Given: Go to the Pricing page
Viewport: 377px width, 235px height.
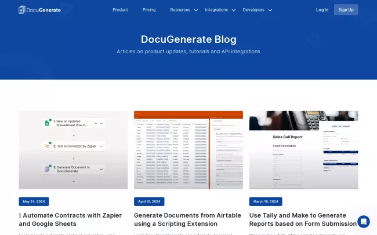Looking at the screenshot, I should click(x=149, y=10).
